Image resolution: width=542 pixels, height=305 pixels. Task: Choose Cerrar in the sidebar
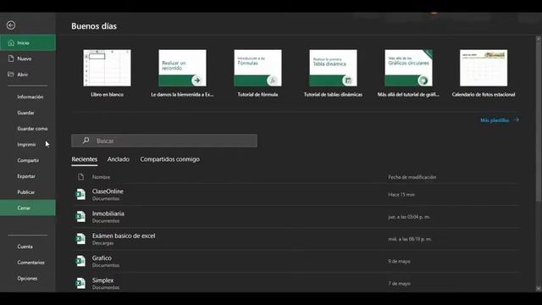pos(28,208)
